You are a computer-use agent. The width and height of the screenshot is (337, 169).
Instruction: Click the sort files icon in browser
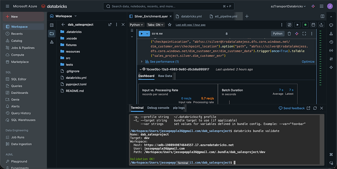point(110,24)
